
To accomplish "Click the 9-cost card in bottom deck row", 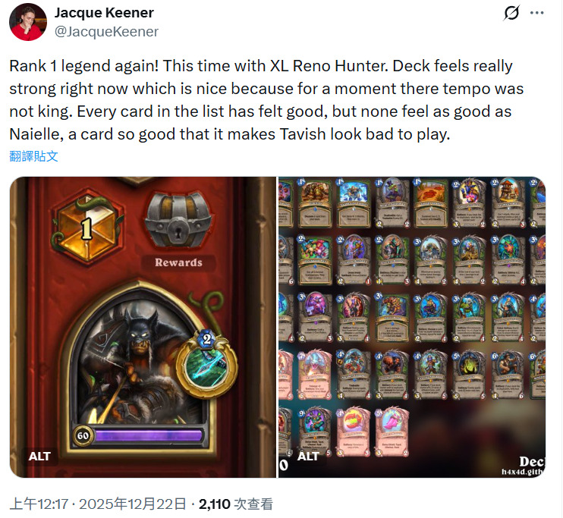I will (x=315, y=432).
